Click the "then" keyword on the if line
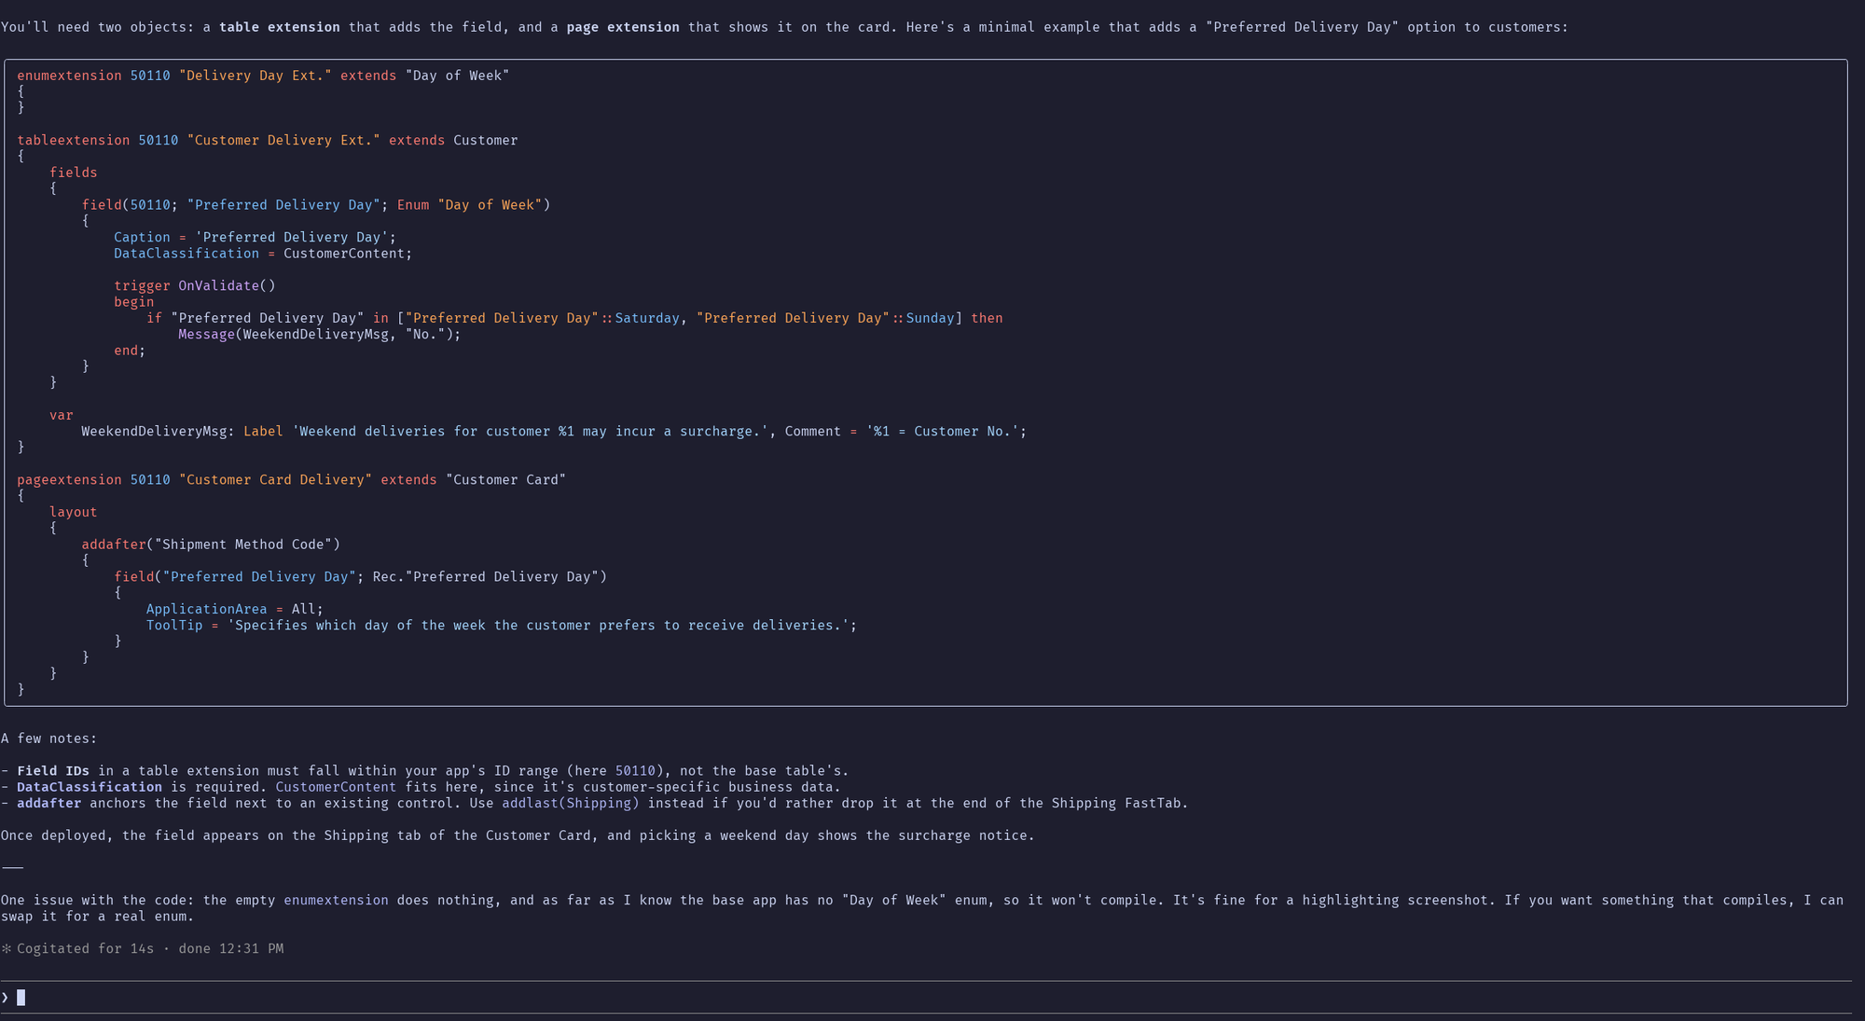Image resolution: width=1865 pixels, height=1021 pixels. (987, 318)
